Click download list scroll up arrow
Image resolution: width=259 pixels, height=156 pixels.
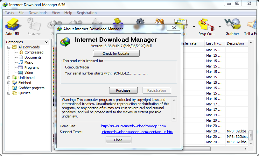(x=251, y=42)
